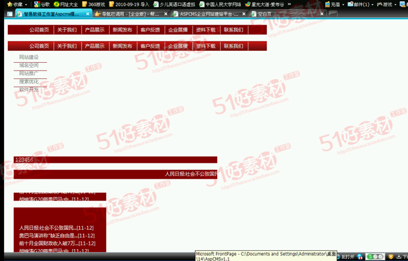Open the 收藏 favorites star menu

pyautogui.click(x=17, y=4)
